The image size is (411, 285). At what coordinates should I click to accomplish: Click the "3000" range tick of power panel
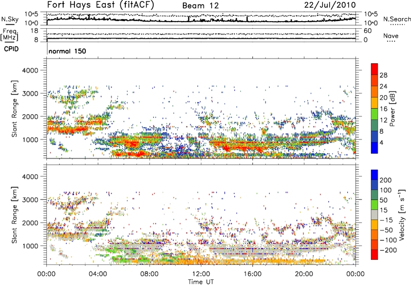(30, 94)
